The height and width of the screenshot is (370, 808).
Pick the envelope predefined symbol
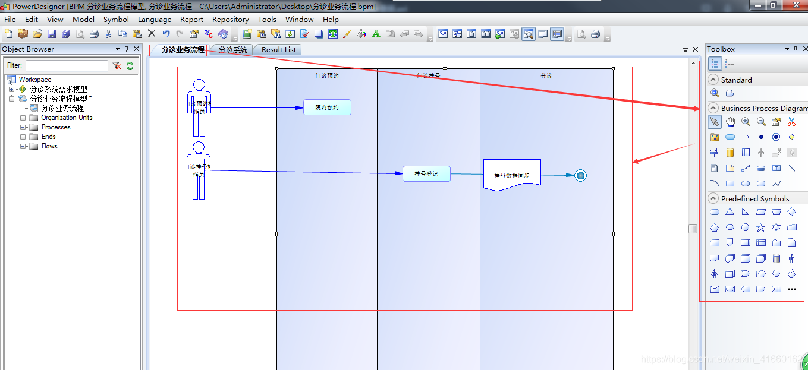click(x=715, y=289)
